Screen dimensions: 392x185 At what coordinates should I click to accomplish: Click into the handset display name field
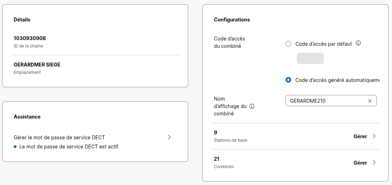327,101
